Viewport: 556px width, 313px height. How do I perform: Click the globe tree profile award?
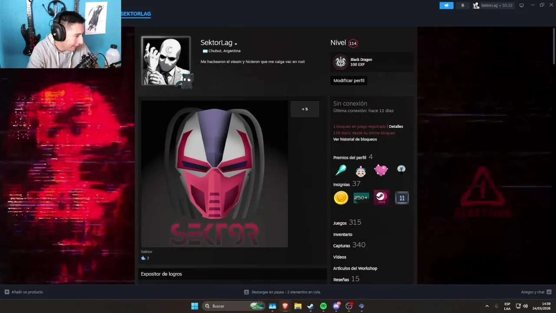401,170
